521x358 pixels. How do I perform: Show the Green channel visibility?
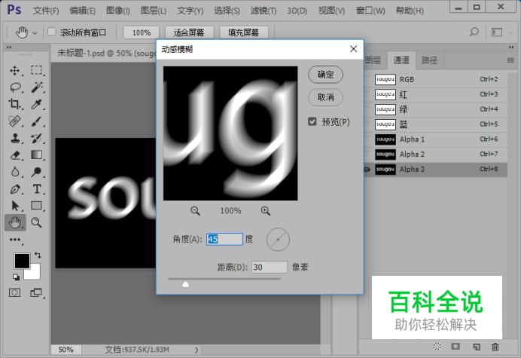367,109
